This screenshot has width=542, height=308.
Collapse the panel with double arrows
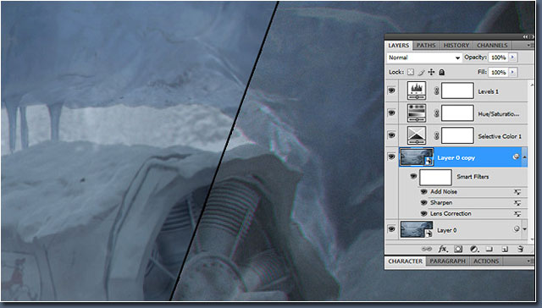(x=526, y=36)
